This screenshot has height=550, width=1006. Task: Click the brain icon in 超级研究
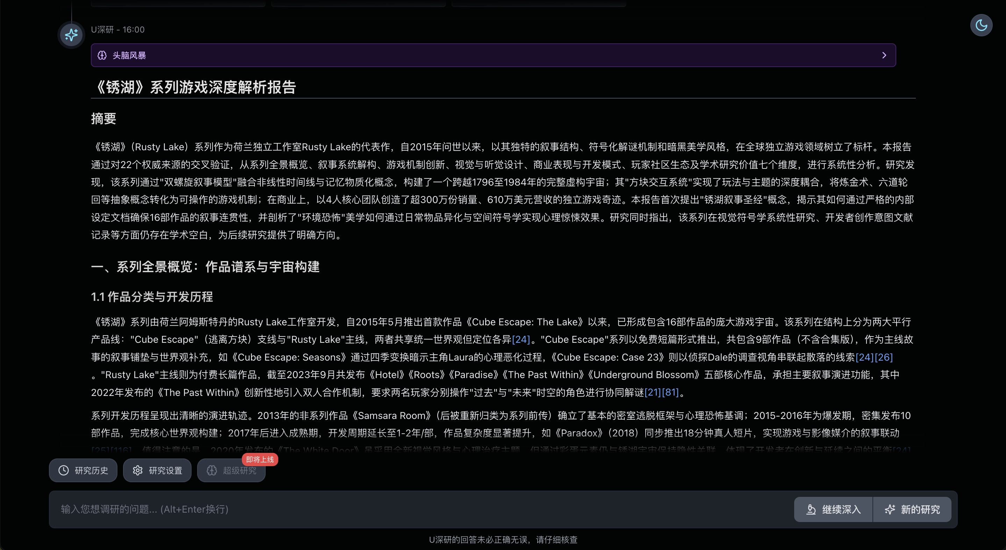pos(212,470)
